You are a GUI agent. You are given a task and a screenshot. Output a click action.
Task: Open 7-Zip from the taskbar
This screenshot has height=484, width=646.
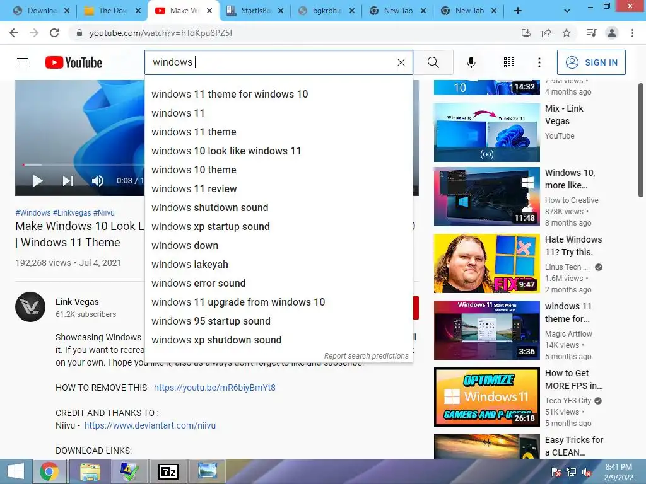click(x=168, y=471)
